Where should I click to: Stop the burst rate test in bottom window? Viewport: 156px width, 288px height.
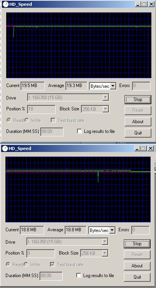point(137,244)
